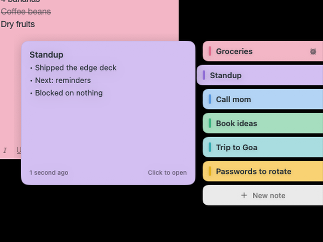Screen dimensions: 323x242
Task: Click the plus icon for new note
Action: (244, 195)
